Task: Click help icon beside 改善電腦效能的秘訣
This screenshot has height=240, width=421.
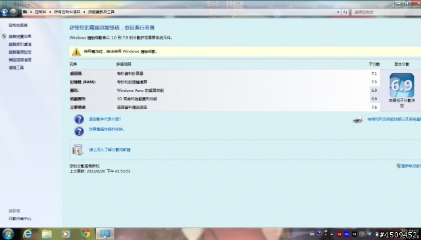Action: coord(79,131)
